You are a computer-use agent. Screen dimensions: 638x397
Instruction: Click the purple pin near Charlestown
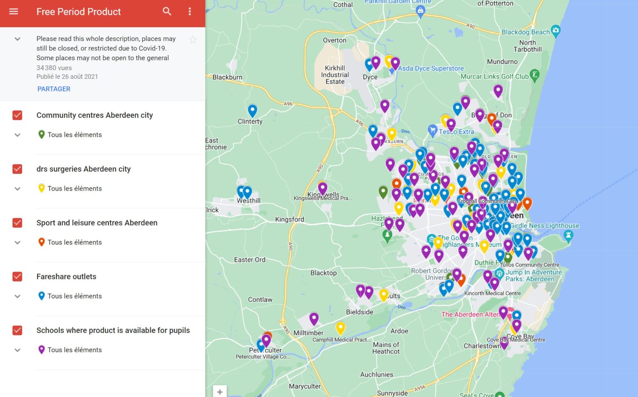(504, 343)
